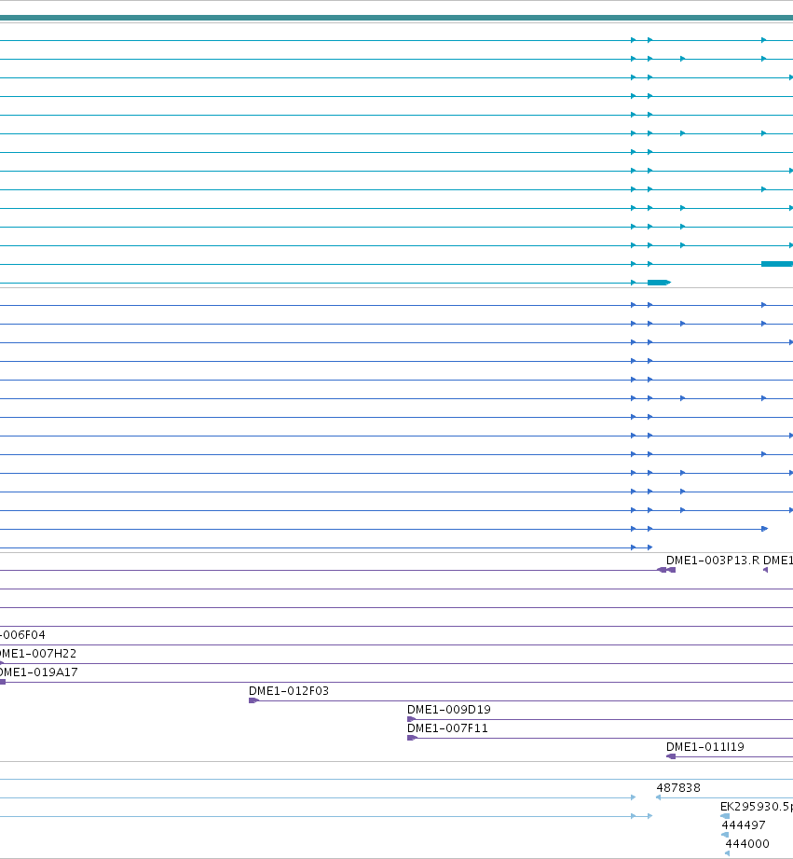Screen dimensions: 793x859
Task: Select the 444497 feature label
Action: (744, 825)
